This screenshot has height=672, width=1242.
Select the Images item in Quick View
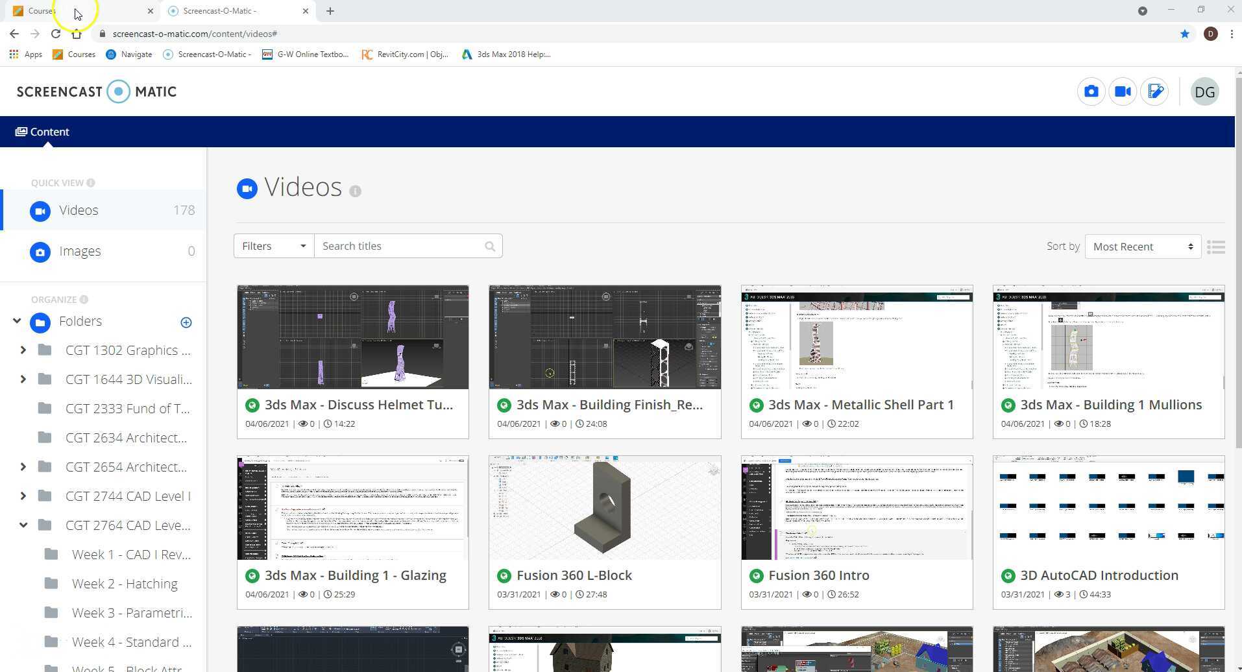(80, 251)
